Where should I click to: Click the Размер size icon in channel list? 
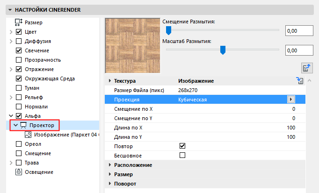click(x=19, y=22)
